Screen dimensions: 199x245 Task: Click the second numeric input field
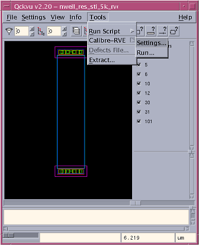[54, 31]
